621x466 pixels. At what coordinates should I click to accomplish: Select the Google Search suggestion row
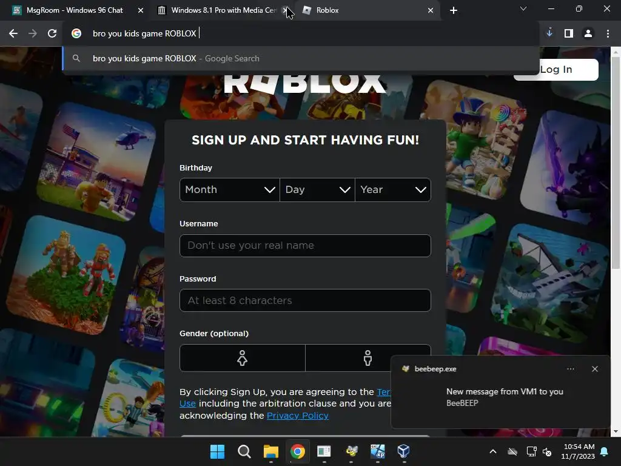(301, 59)
